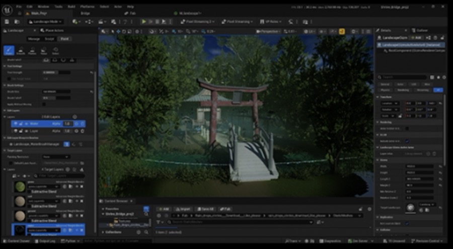The width and height of the screenshot is (453, 249).
Task: Select the Noise paint tool
Action: pos(44,50)
